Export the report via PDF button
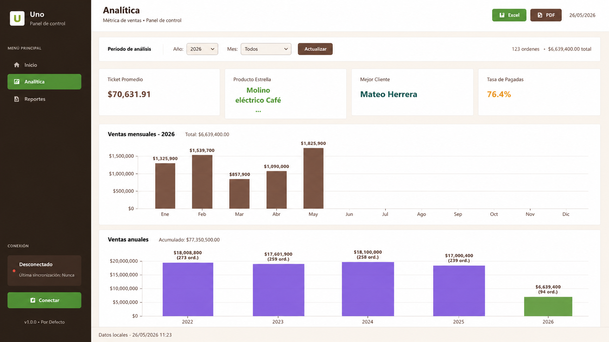 coord(546,15)
